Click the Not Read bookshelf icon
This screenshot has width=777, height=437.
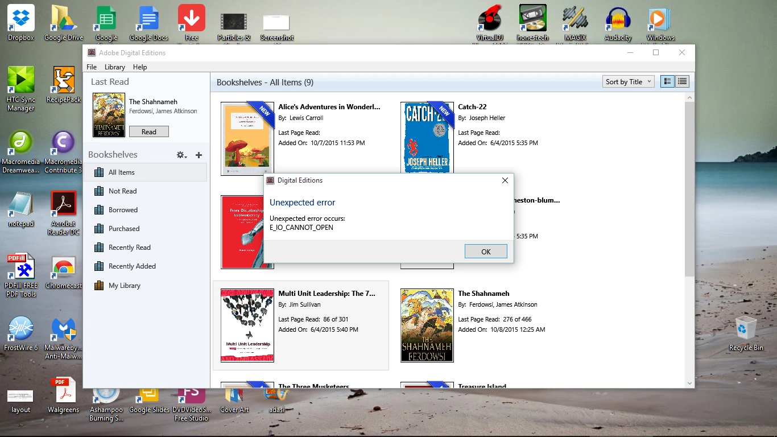tap(99, 191)
